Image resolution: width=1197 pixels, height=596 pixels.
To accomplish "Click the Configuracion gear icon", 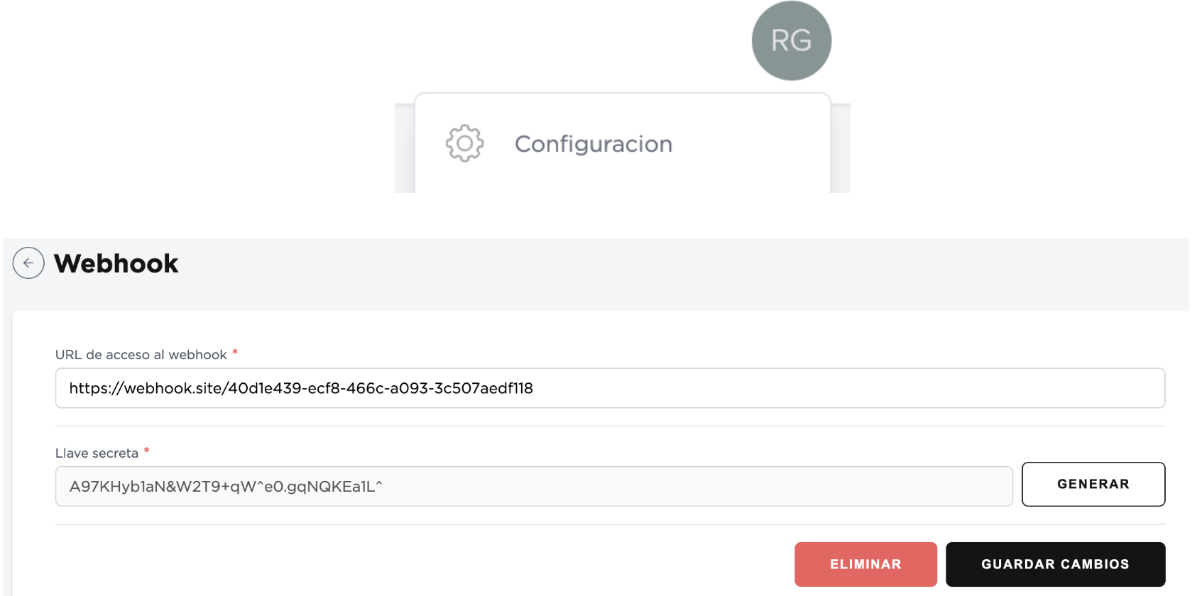I will pyautogui.click(x=464, y=143).
